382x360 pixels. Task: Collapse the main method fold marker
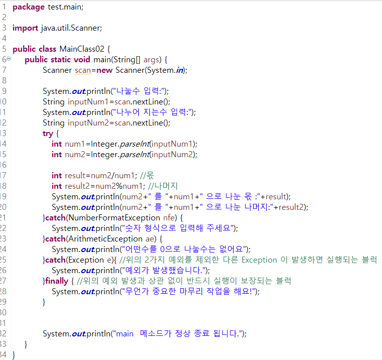pyautogui.click(x=9, y=59)
